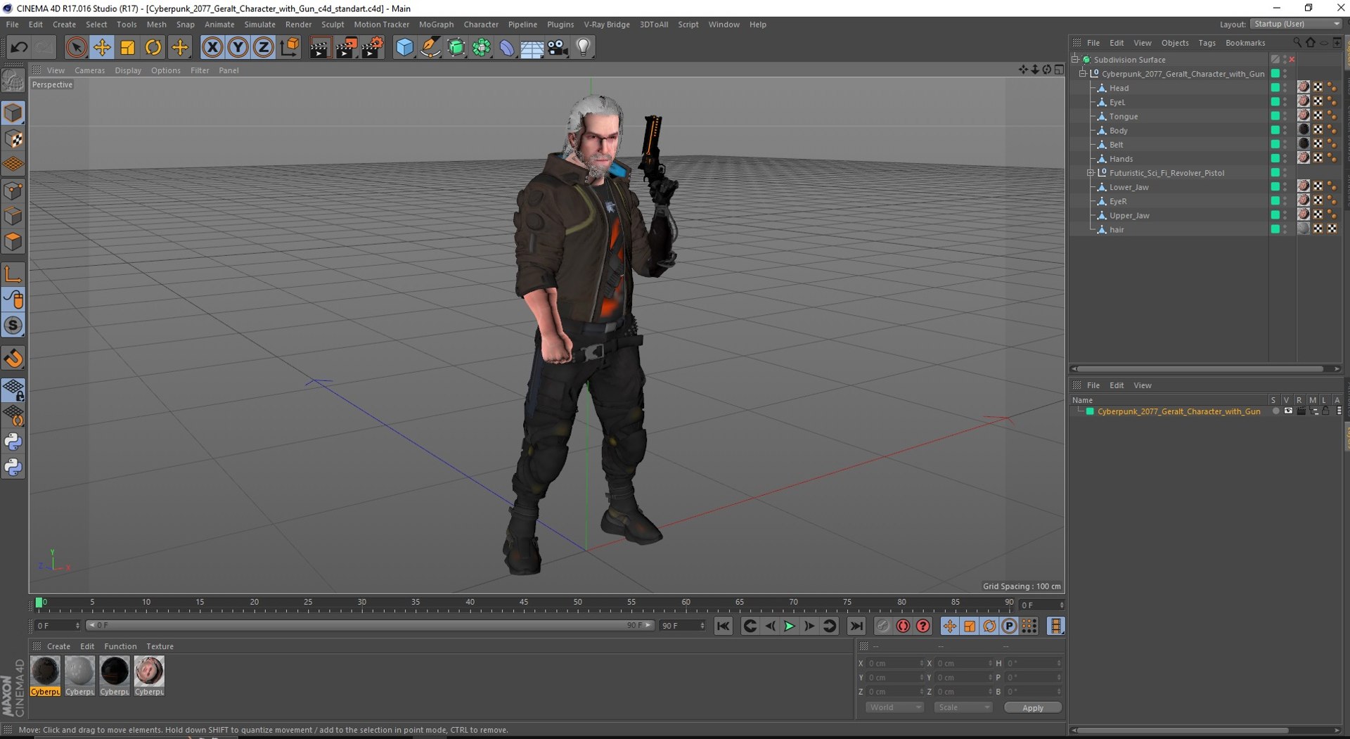Open material manager Texture menu
1350x739 pixels.
tap(160, 647)
